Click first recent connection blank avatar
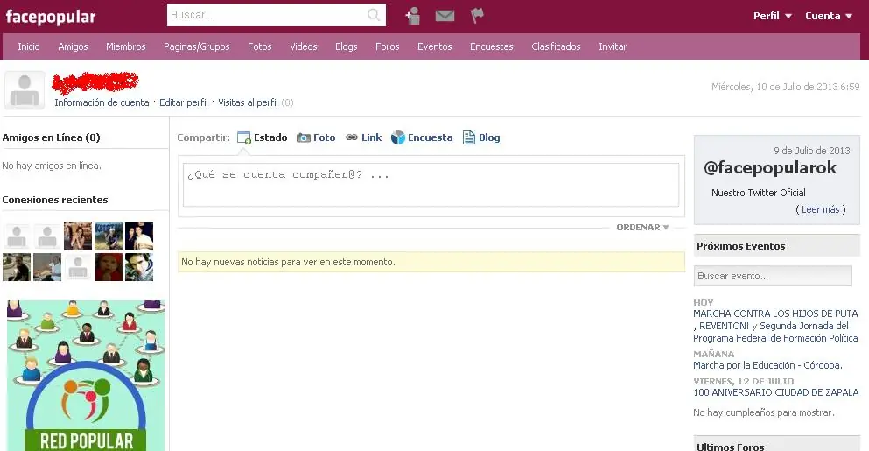Screen dimensions: 869x451 coord(17,236)
